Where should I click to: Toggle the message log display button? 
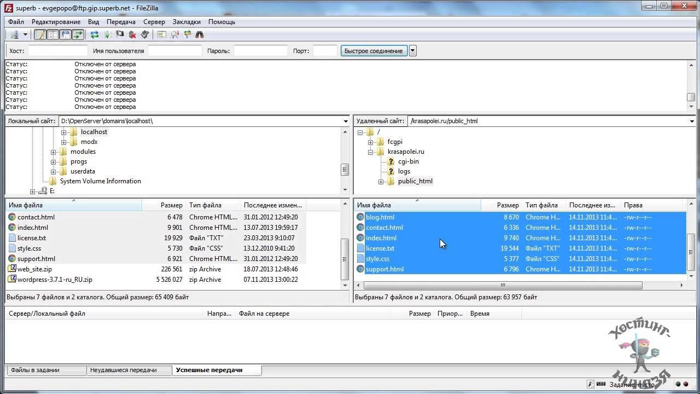click(40, 34)
